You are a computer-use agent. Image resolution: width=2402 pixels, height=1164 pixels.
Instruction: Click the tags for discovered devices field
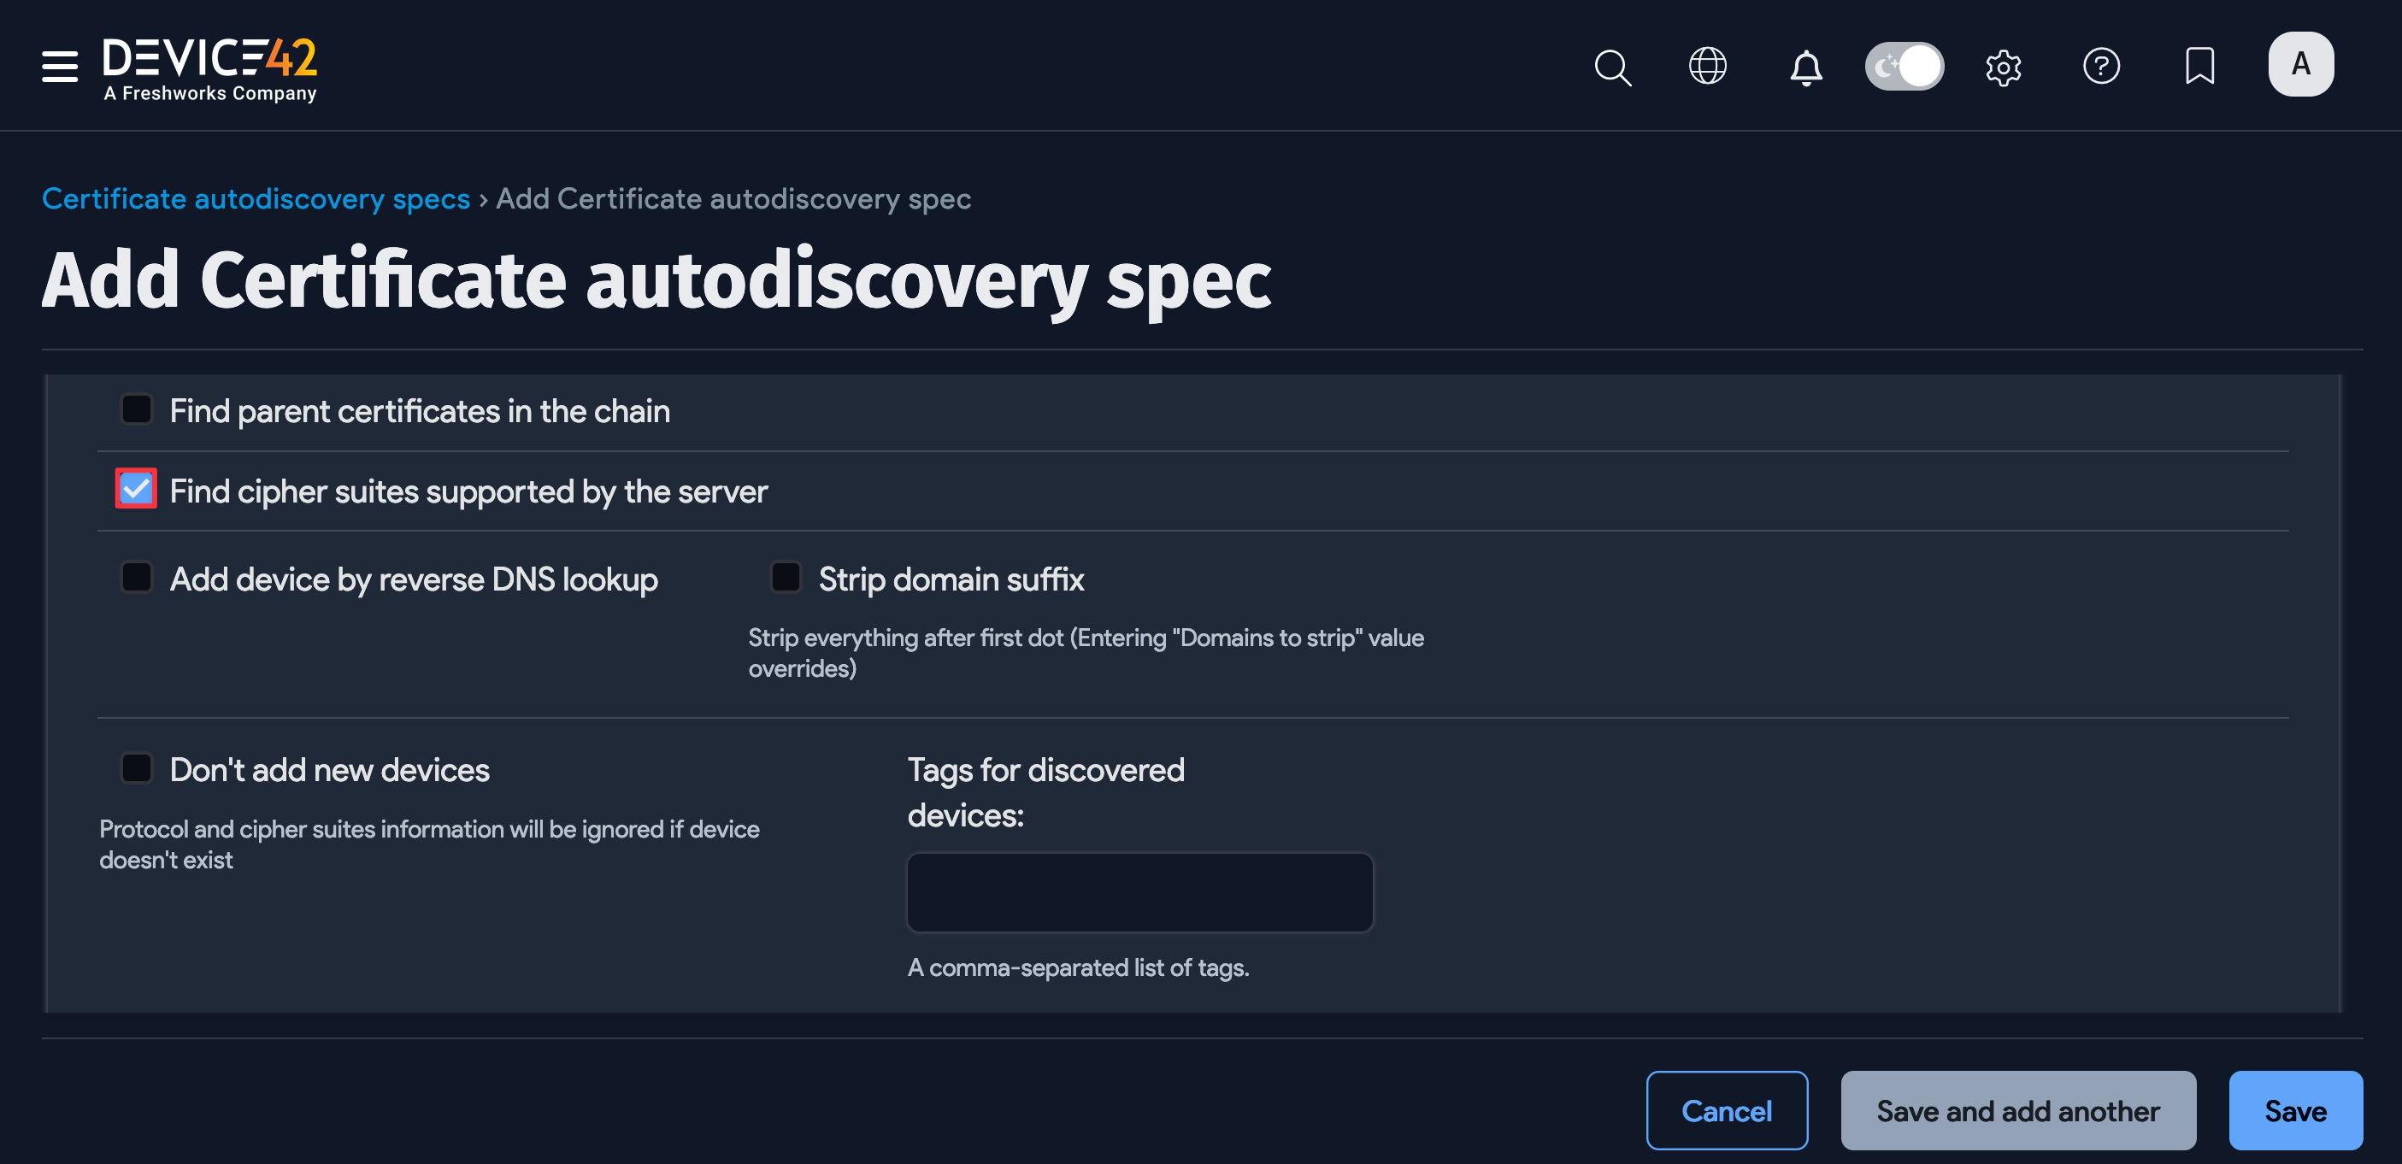pos(1139,891)
